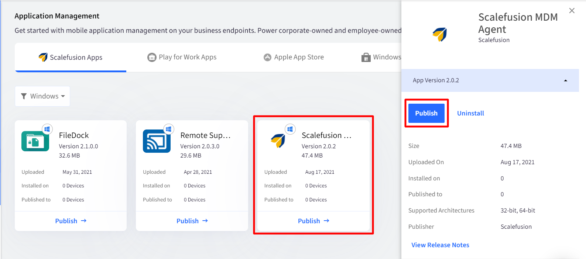This screenshot has height=259, width=586.
Task: Switch to Apple App Store tab
Action: [x=294, y=57]
